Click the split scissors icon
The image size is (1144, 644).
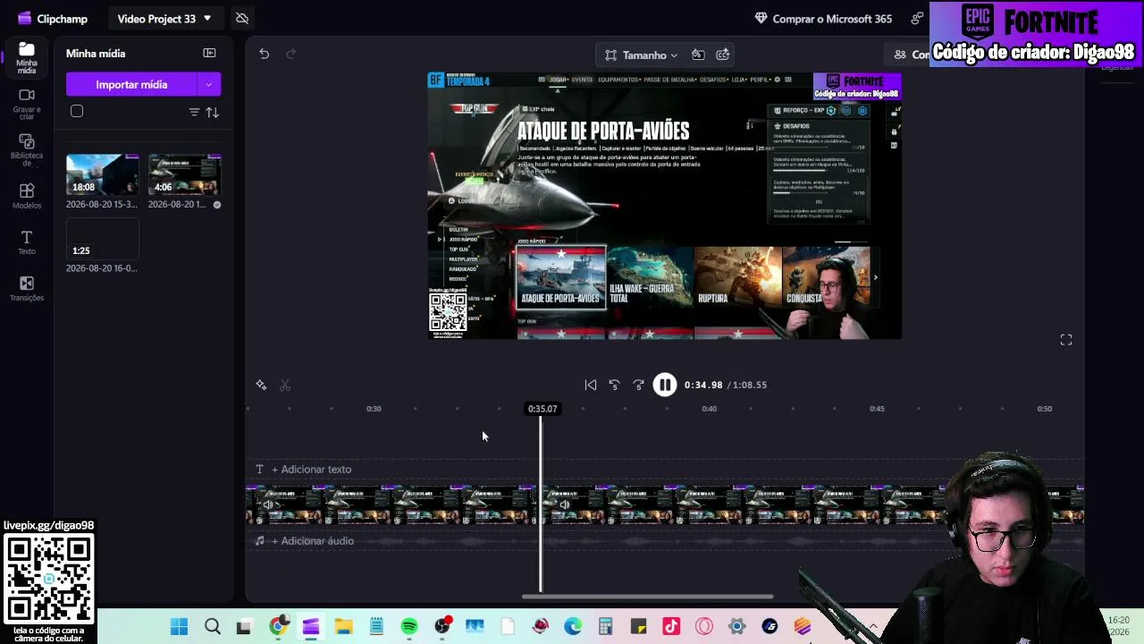point(285,385)
